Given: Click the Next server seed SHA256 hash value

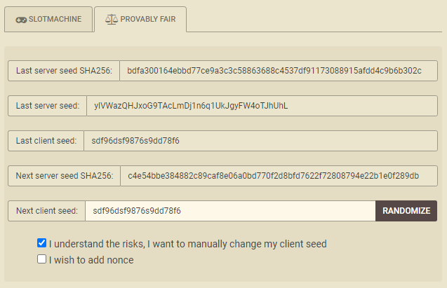Looking at the screenshot, I should tap(279, 176).
